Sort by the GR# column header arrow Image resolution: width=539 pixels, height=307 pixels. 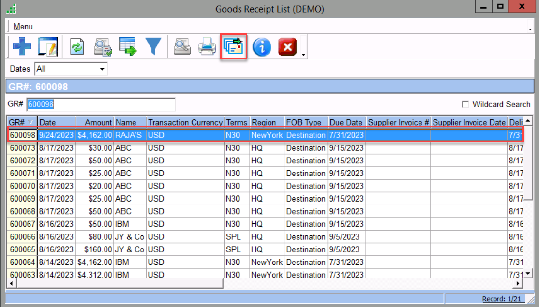point(31,122)
